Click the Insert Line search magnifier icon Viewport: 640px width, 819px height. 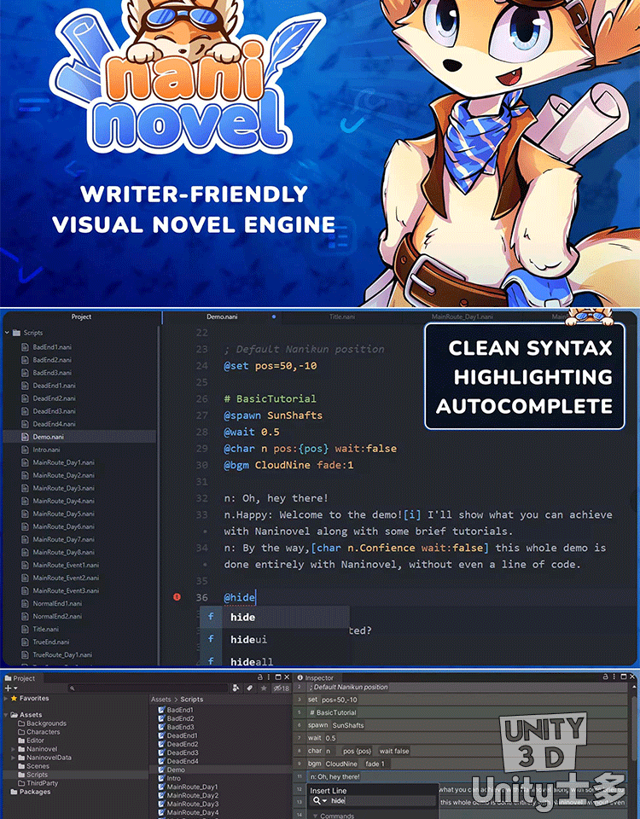point(318,800)
